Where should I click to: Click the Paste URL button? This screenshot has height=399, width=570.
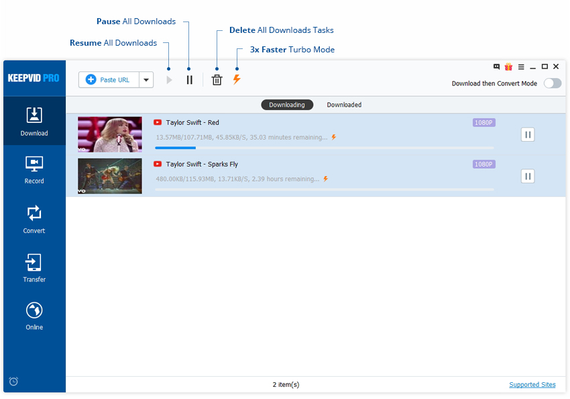click(x=109, y=80)
